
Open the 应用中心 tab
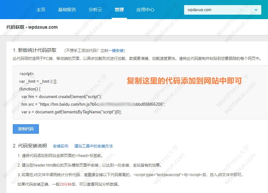(x=145, y=10)
